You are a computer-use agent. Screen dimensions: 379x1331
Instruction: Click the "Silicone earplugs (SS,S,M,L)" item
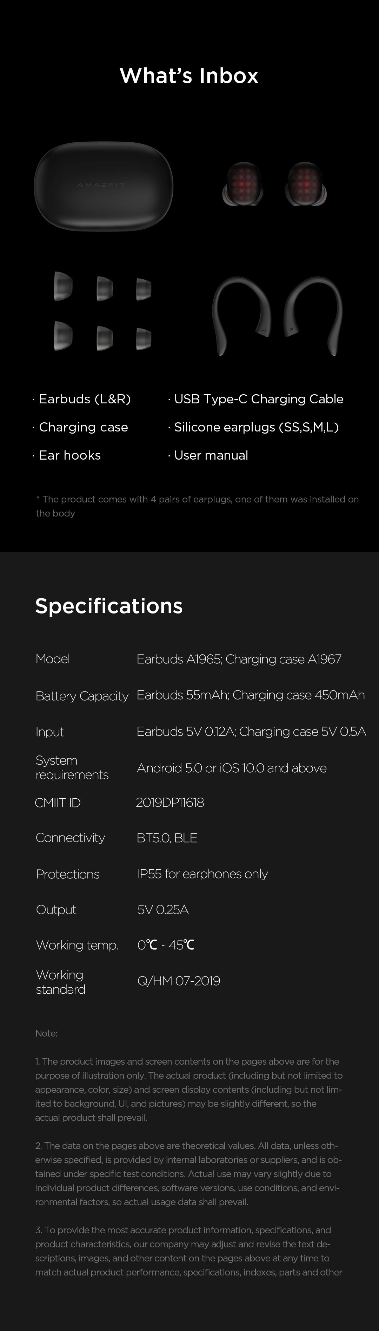pyautogui.click(x=256, y=427)
